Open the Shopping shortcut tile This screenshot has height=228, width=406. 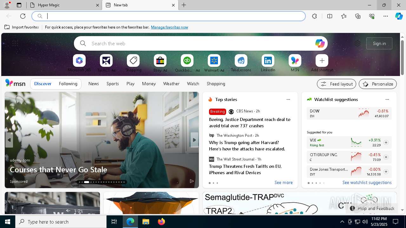coord(133,63)
